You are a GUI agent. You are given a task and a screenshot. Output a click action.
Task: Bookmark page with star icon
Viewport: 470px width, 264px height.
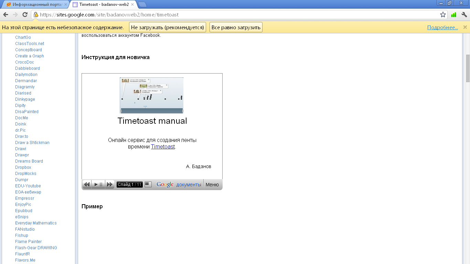[x=443, y=14]
